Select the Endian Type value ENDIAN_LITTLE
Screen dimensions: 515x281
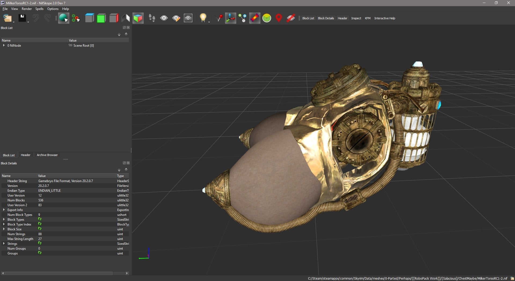49,191
